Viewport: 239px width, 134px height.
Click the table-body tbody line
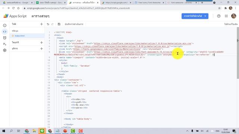tap(78, 119)
